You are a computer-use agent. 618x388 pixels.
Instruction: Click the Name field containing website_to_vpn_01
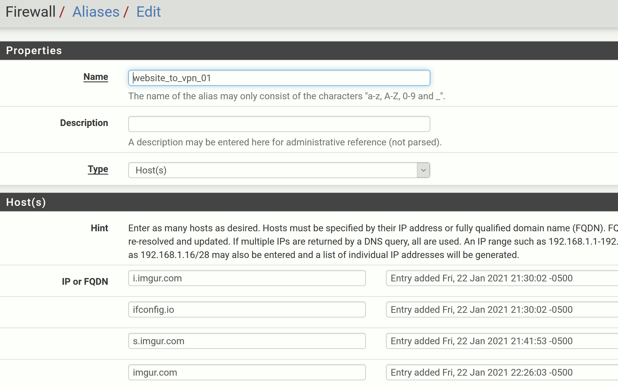pyautogui.click(x=279, y=78)
